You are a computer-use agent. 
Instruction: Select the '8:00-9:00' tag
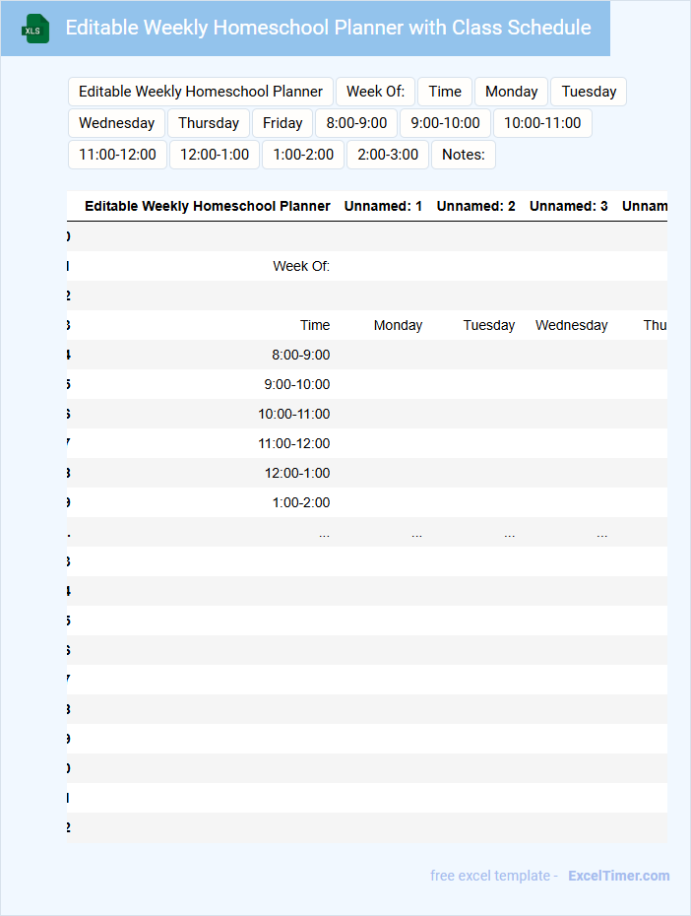pyautogui.click(x=356, y=123)
